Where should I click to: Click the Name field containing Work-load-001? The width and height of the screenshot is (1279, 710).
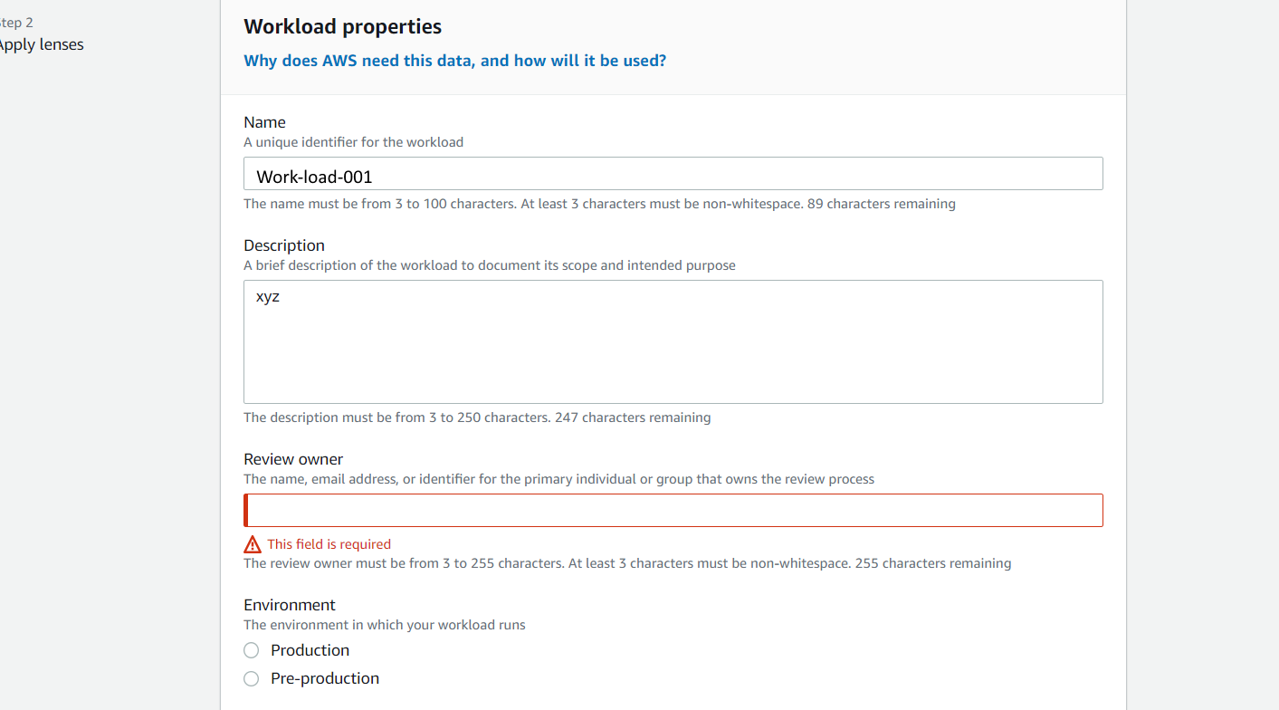[x=673, y=174]
